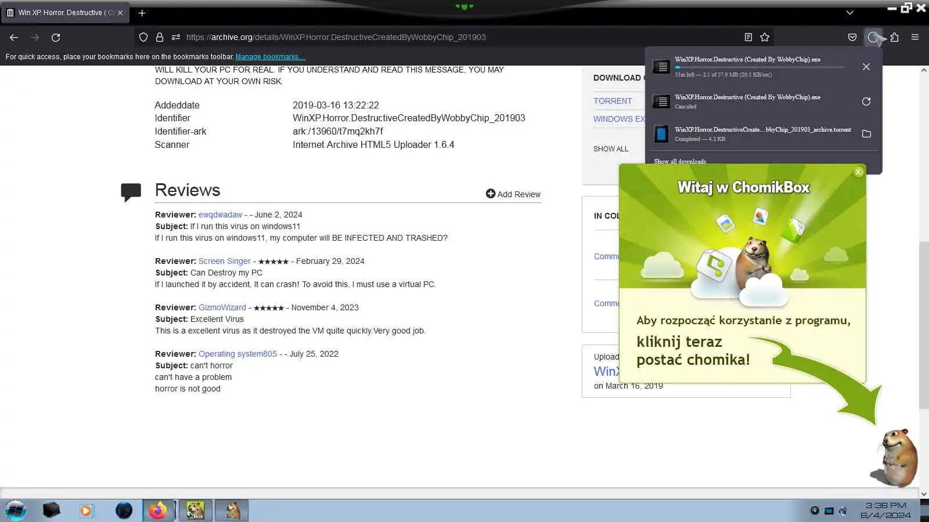
Task: Click the 'Excellent Virus' review subject
Action: tap(217, 319)
